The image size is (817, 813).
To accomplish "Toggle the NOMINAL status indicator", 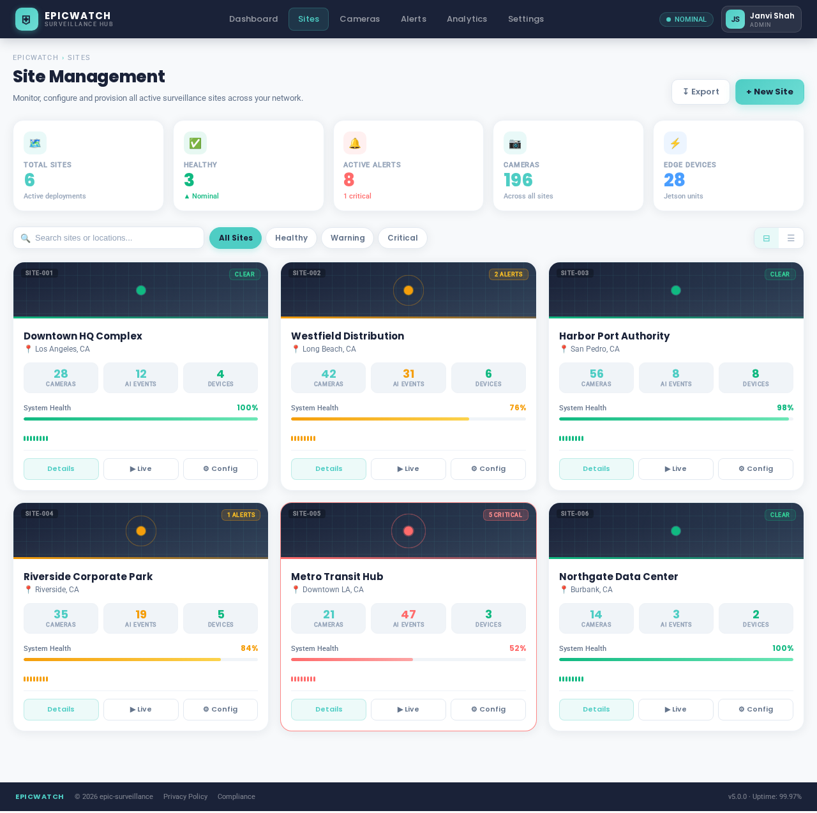I will pos(686,19).
